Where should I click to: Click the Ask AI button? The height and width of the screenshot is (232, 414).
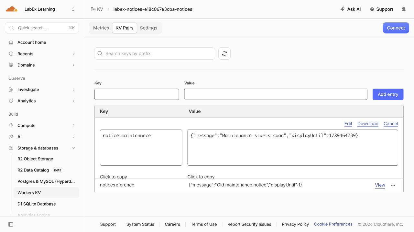[x=351, y=9]
